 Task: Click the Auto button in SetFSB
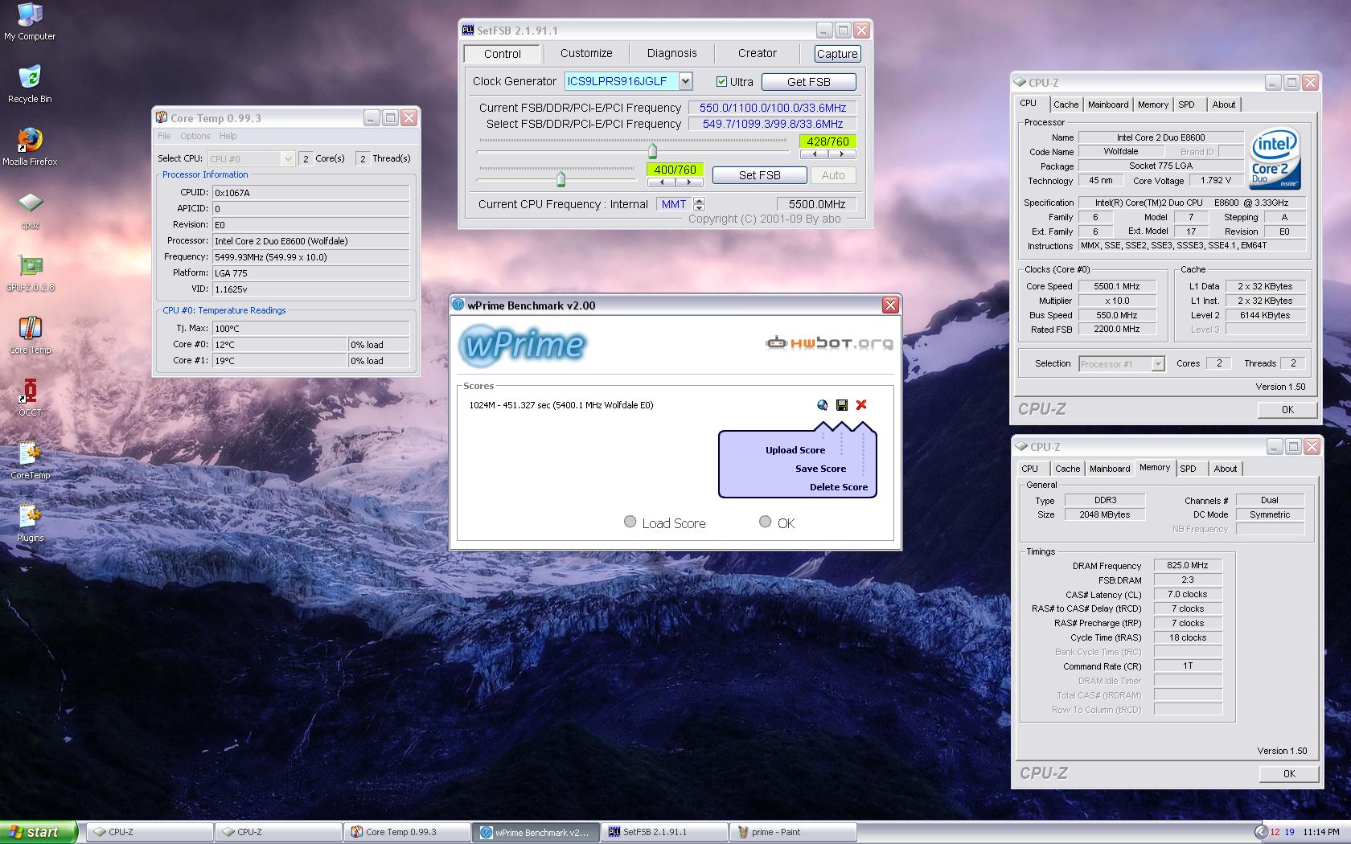pyautogui.click(x=833, y=175)
